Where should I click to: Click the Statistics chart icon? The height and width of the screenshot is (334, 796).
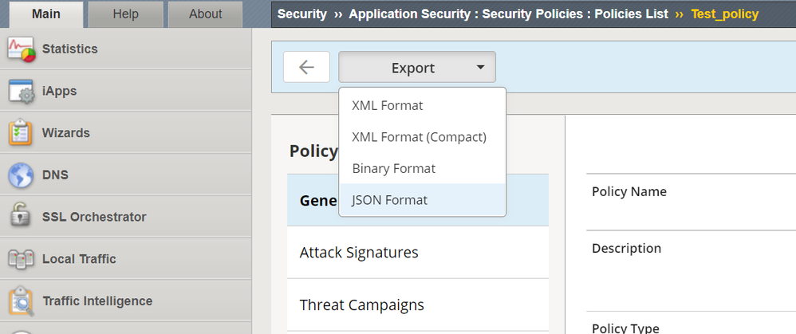[x=21, y=49]
